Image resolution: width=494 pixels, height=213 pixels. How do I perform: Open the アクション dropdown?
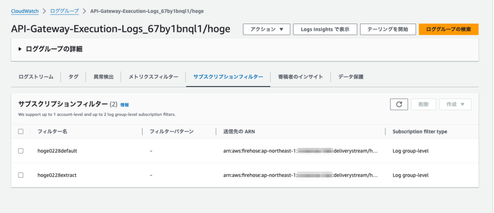(267, 29)
